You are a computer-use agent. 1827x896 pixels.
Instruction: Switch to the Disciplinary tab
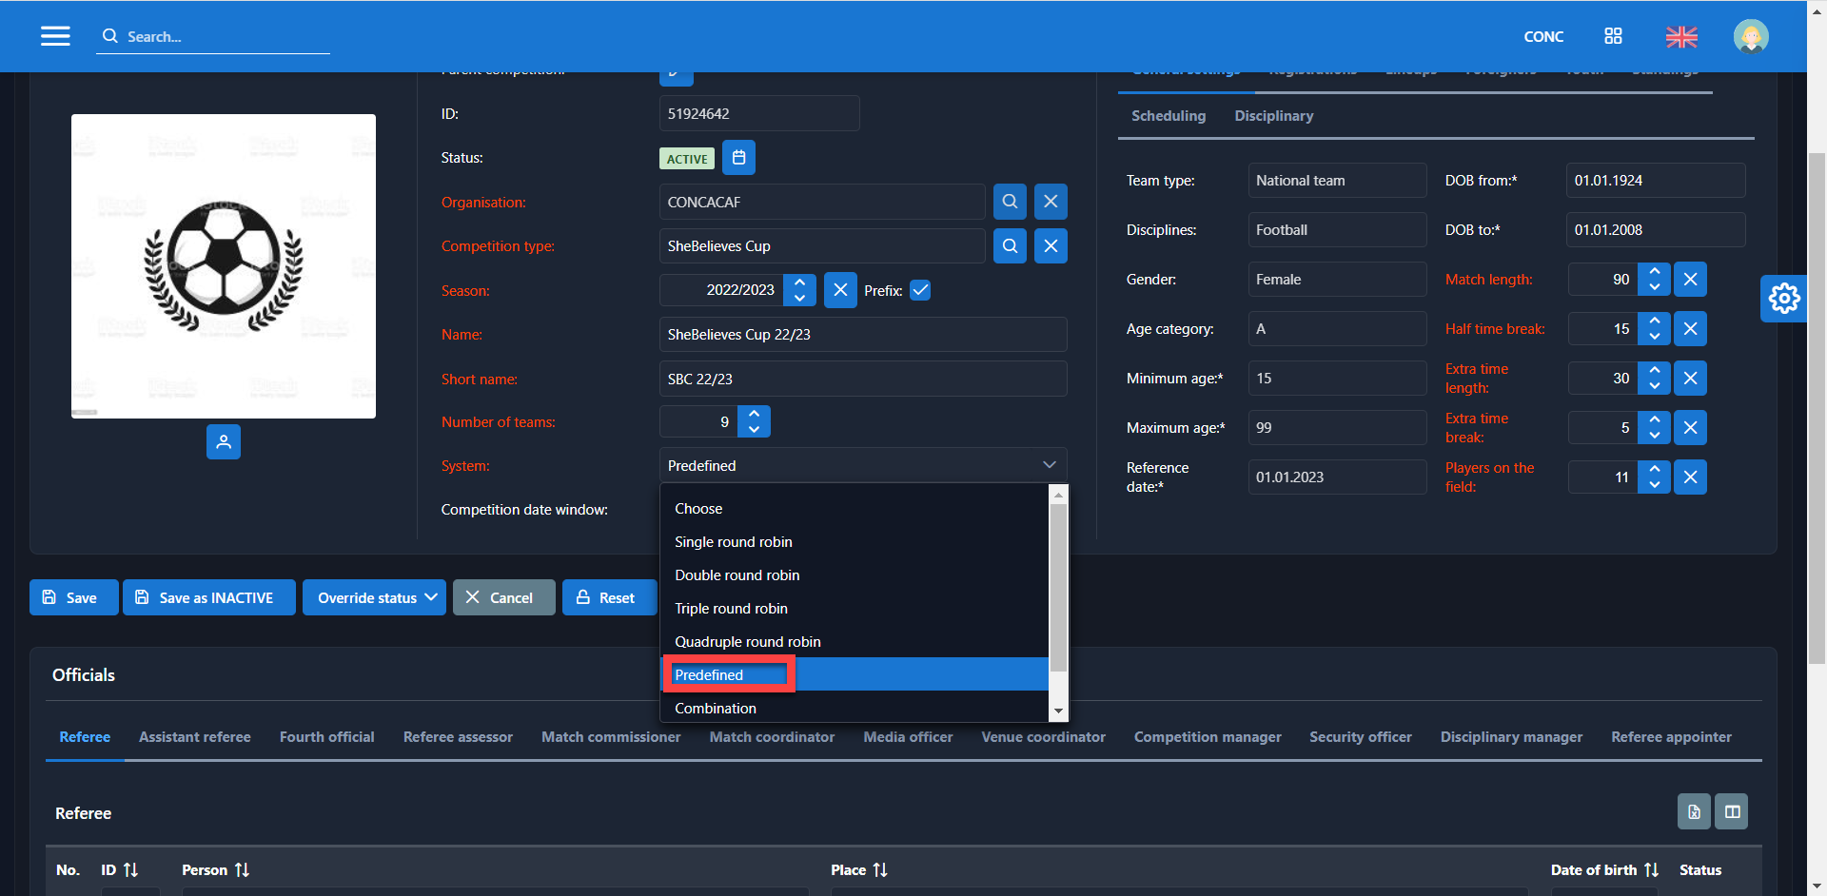click(x=1273, y=116)
